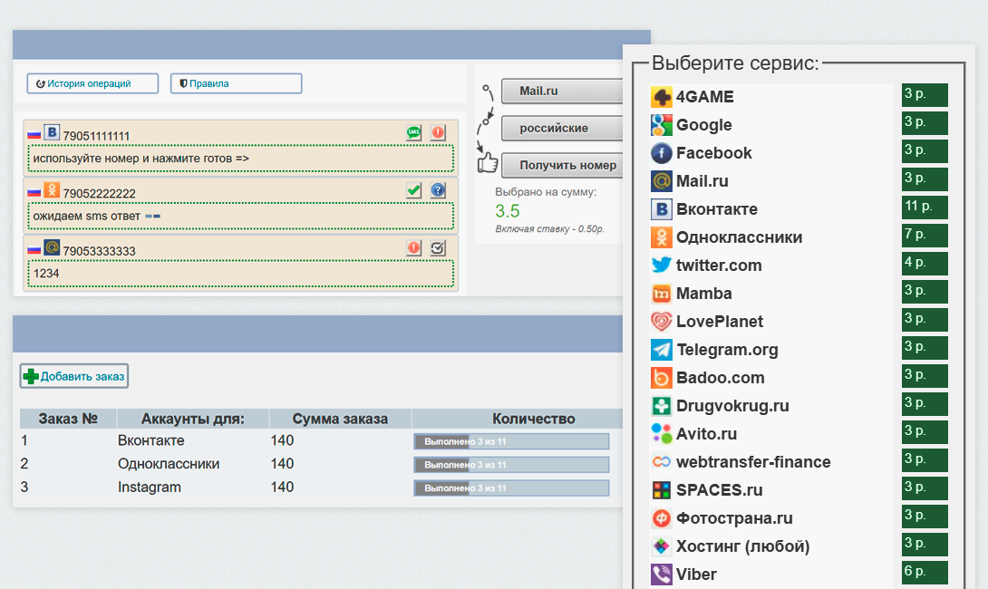
Task: Click the progress bar for order 1 Вконтакте
Action: pyautogui.click(x=511, y=441)
